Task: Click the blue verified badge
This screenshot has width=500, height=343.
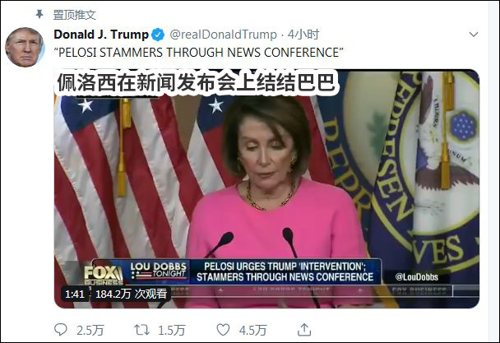Action: (158, 35)
